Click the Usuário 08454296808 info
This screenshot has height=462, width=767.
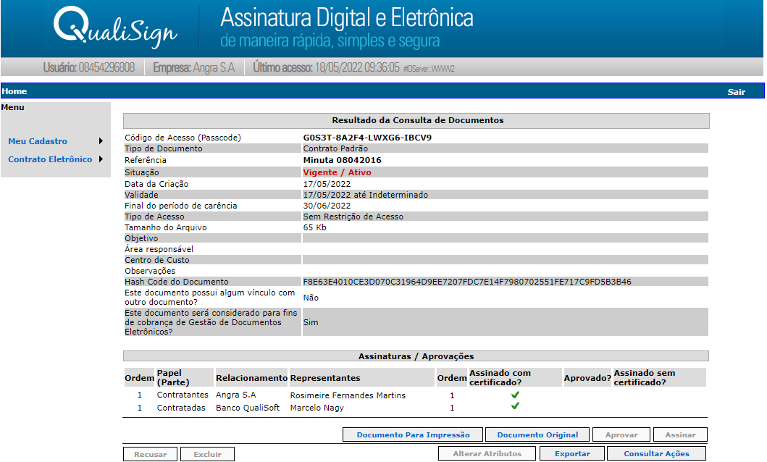point(88,67)
